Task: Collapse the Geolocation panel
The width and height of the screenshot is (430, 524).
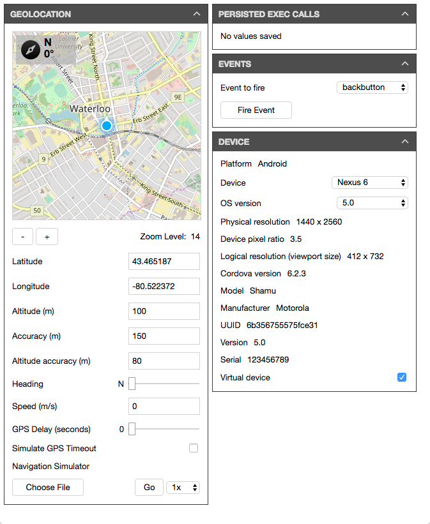Action: (x=196, y=14)
